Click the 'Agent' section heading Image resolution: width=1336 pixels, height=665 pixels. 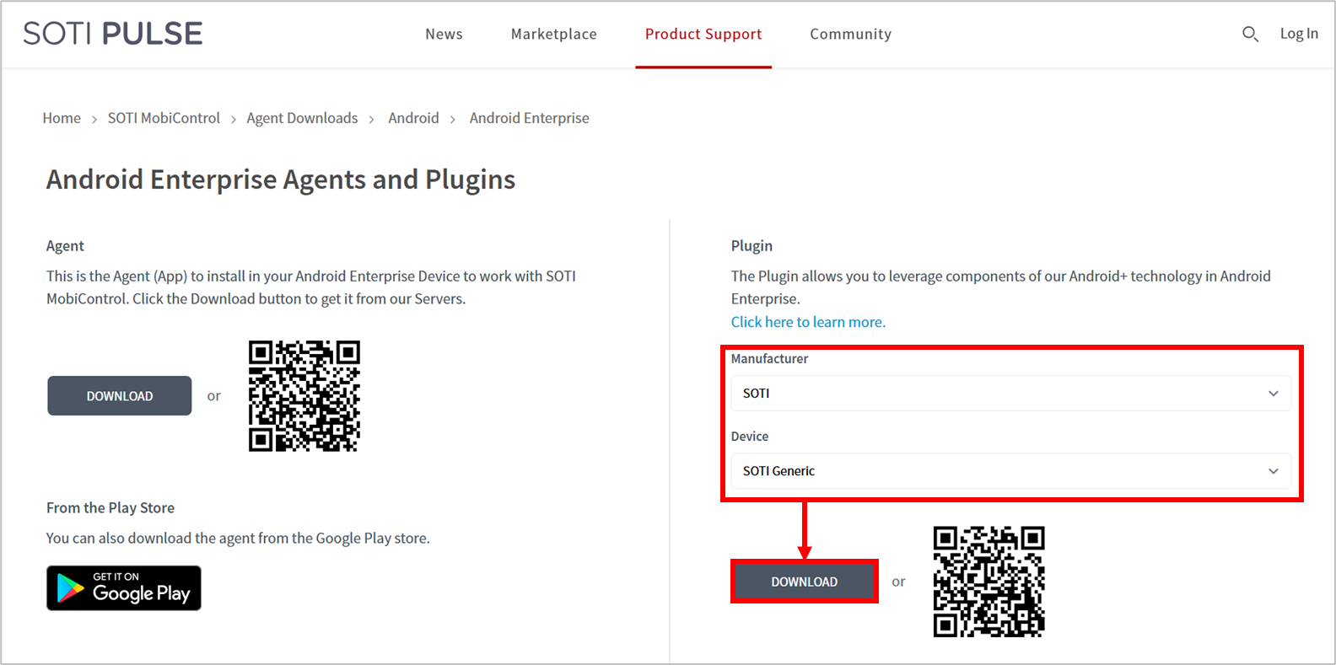tap(65, 246)
